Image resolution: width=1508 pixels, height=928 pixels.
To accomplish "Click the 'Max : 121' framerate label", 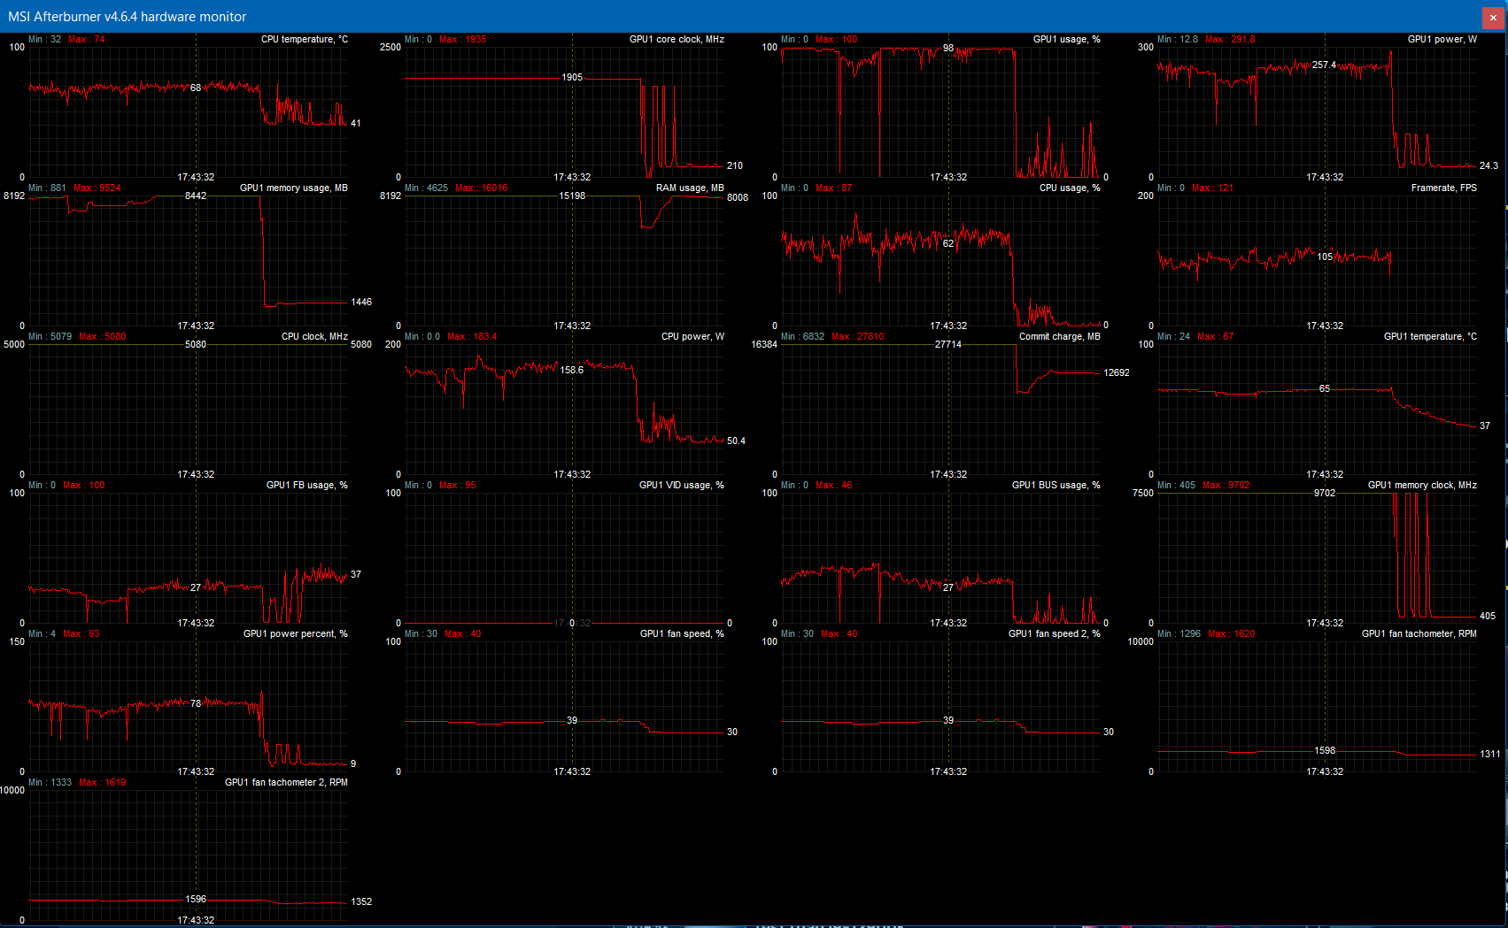I will point(1212,188).
